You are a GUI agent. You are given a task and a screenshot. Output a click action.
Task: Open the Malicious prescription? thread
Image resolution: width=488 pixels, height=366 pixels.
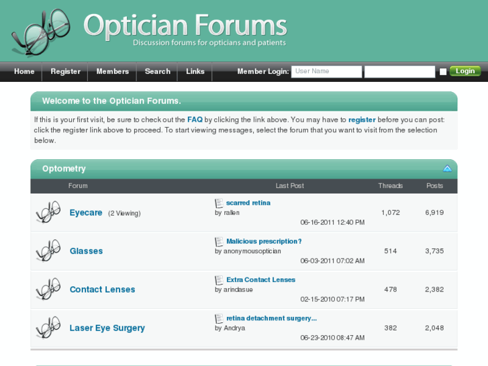click(x=264, y=241)
